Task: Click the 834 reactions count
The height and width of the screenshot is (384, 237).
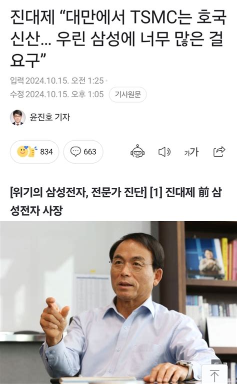Action: tap(46, 152)
